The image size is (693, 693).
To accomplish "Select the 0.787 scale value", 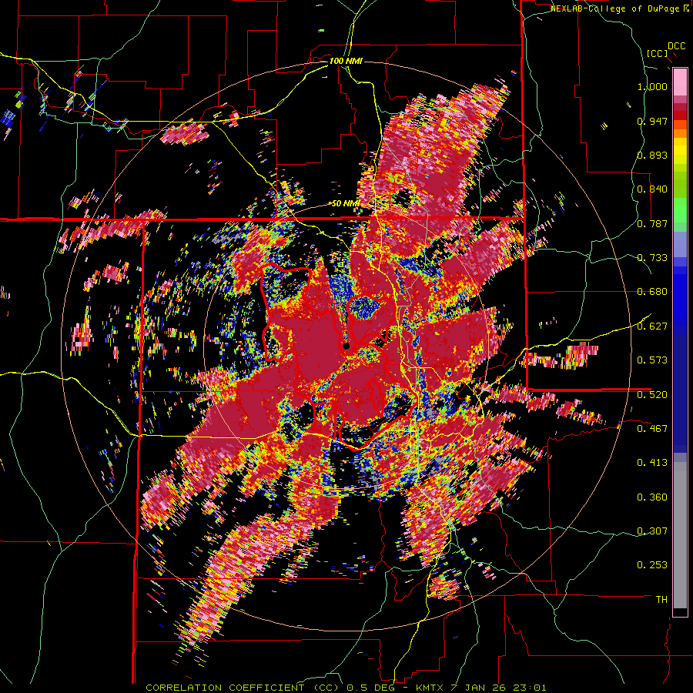I will click(652, 223).
